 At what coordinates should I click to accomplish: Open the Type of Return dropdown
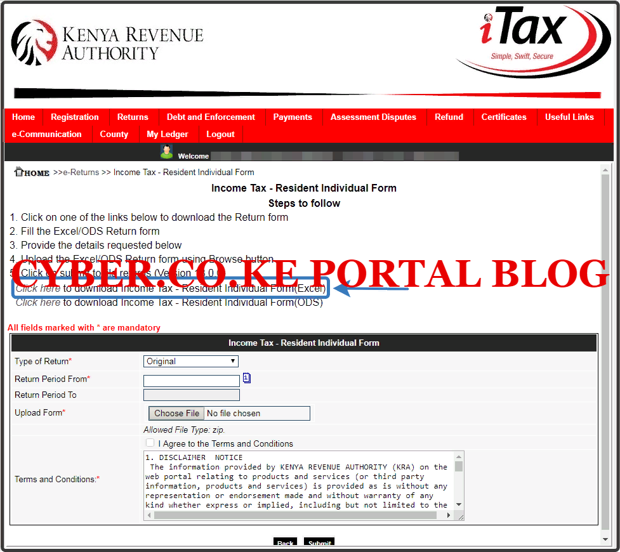coord(191,361)
